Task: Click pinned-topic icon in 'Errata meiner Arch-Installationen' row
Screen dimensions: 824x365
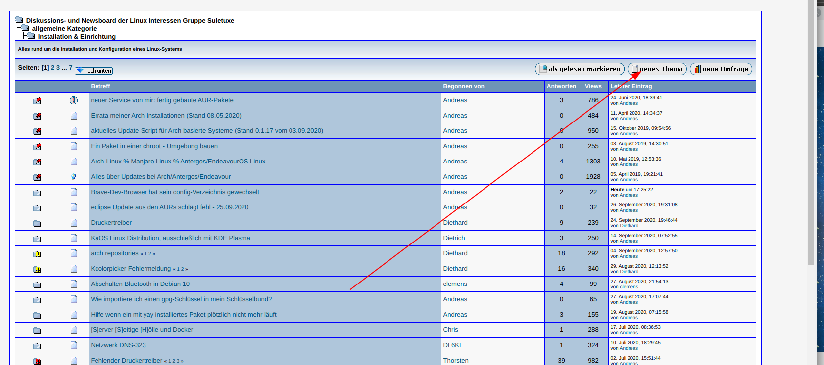Action: [37, 116]
